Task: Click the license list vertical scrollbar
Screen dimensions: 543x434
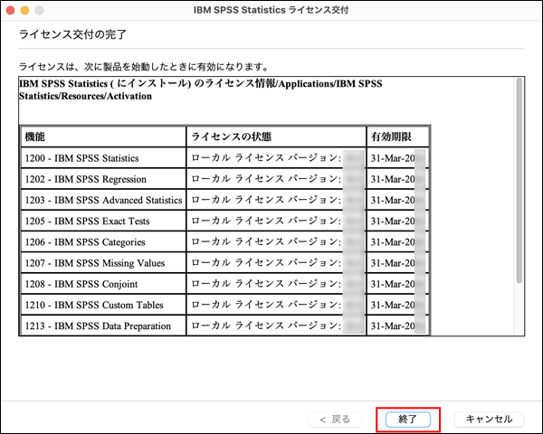Action: point(519,180)
